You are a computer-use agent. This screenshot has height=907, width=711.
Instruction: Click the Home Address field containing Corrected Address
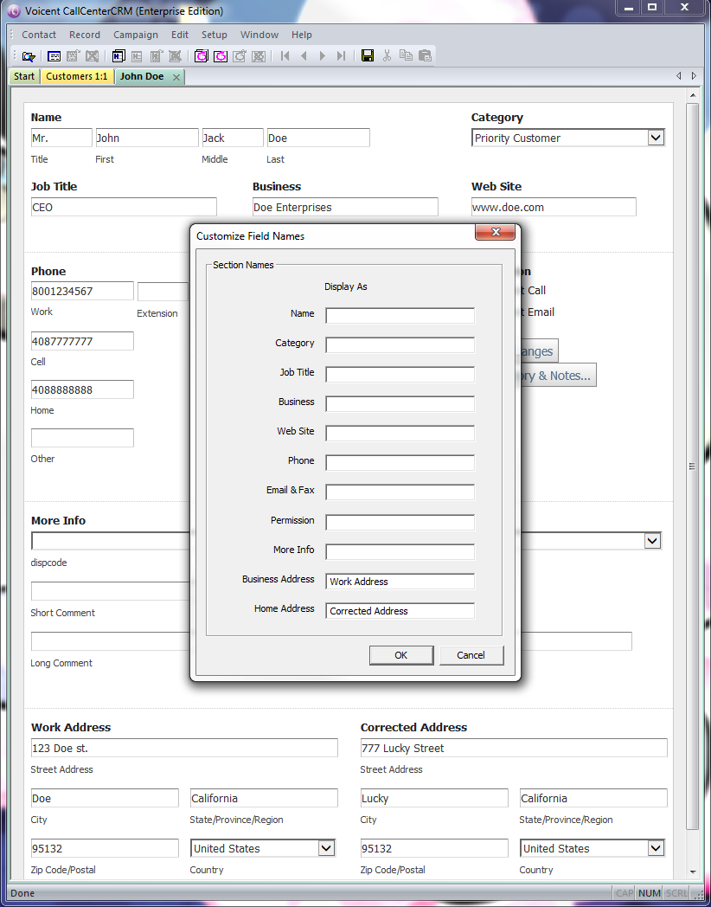coord(400,611)
